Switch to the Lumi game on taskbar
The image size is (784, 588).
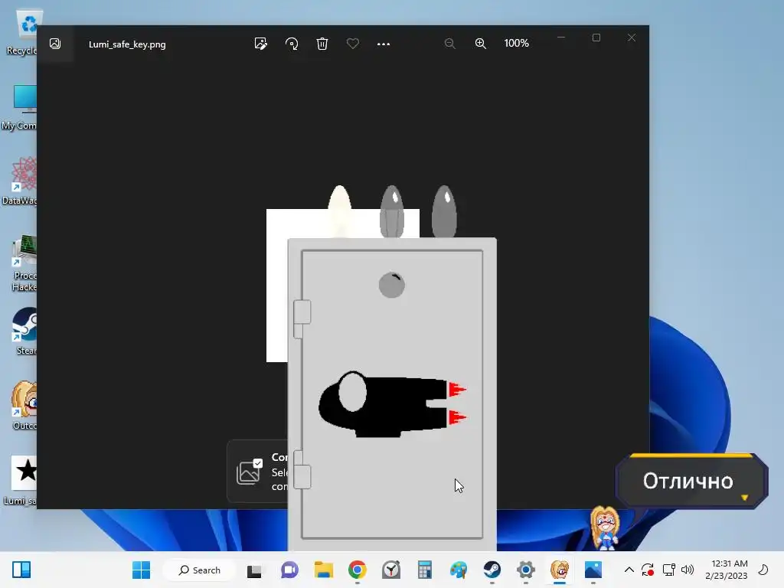tap(560, 570)
